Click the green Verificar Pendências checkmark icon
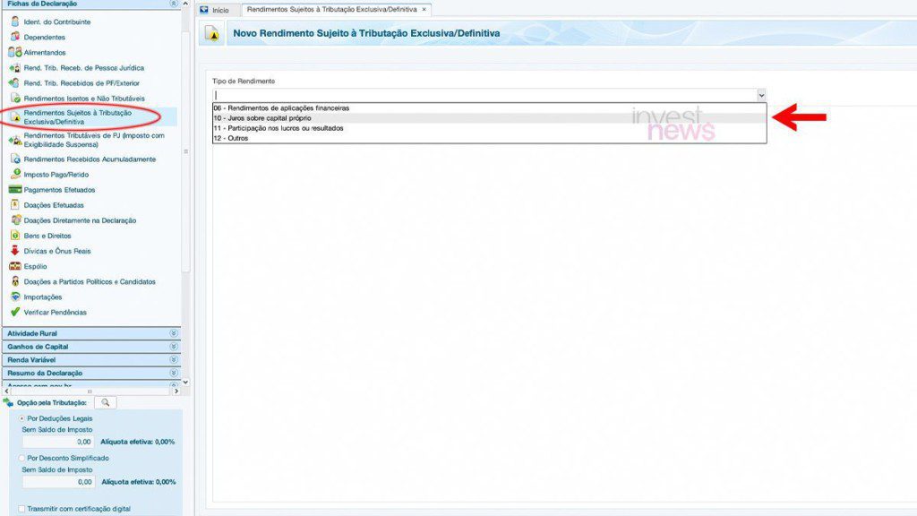917x516 pixels. tap(15, 312)
